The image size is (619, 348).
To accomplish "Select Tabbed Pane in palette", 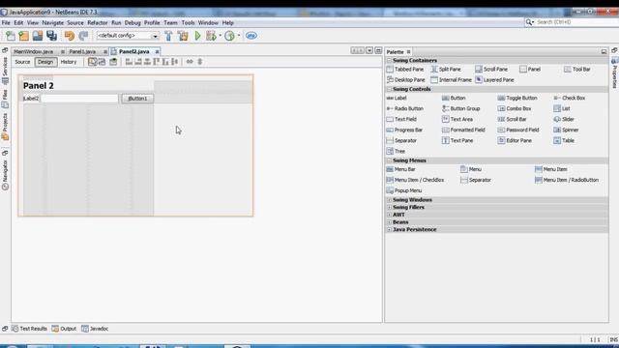I will [405, 70].
